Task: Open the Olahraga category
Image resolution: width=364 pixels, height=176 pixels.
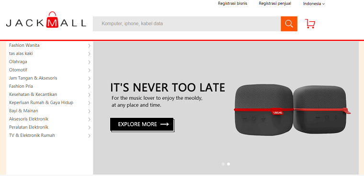Action: (18, 62)
